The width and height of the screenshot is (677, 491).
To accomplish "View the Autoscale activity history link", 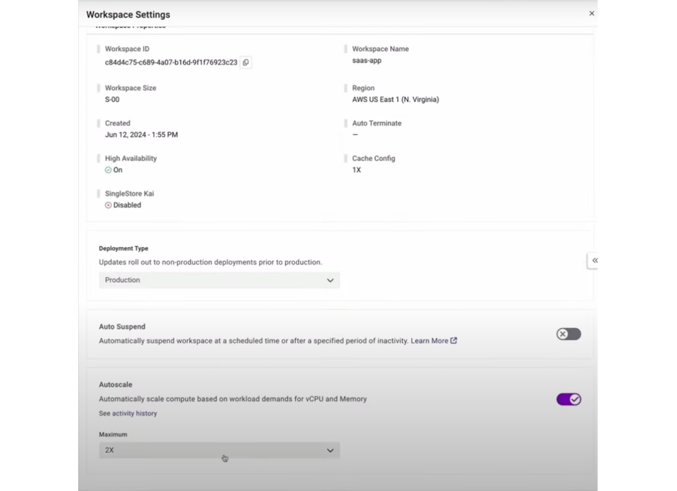I will pyautogui.click(x=128, y=413).
